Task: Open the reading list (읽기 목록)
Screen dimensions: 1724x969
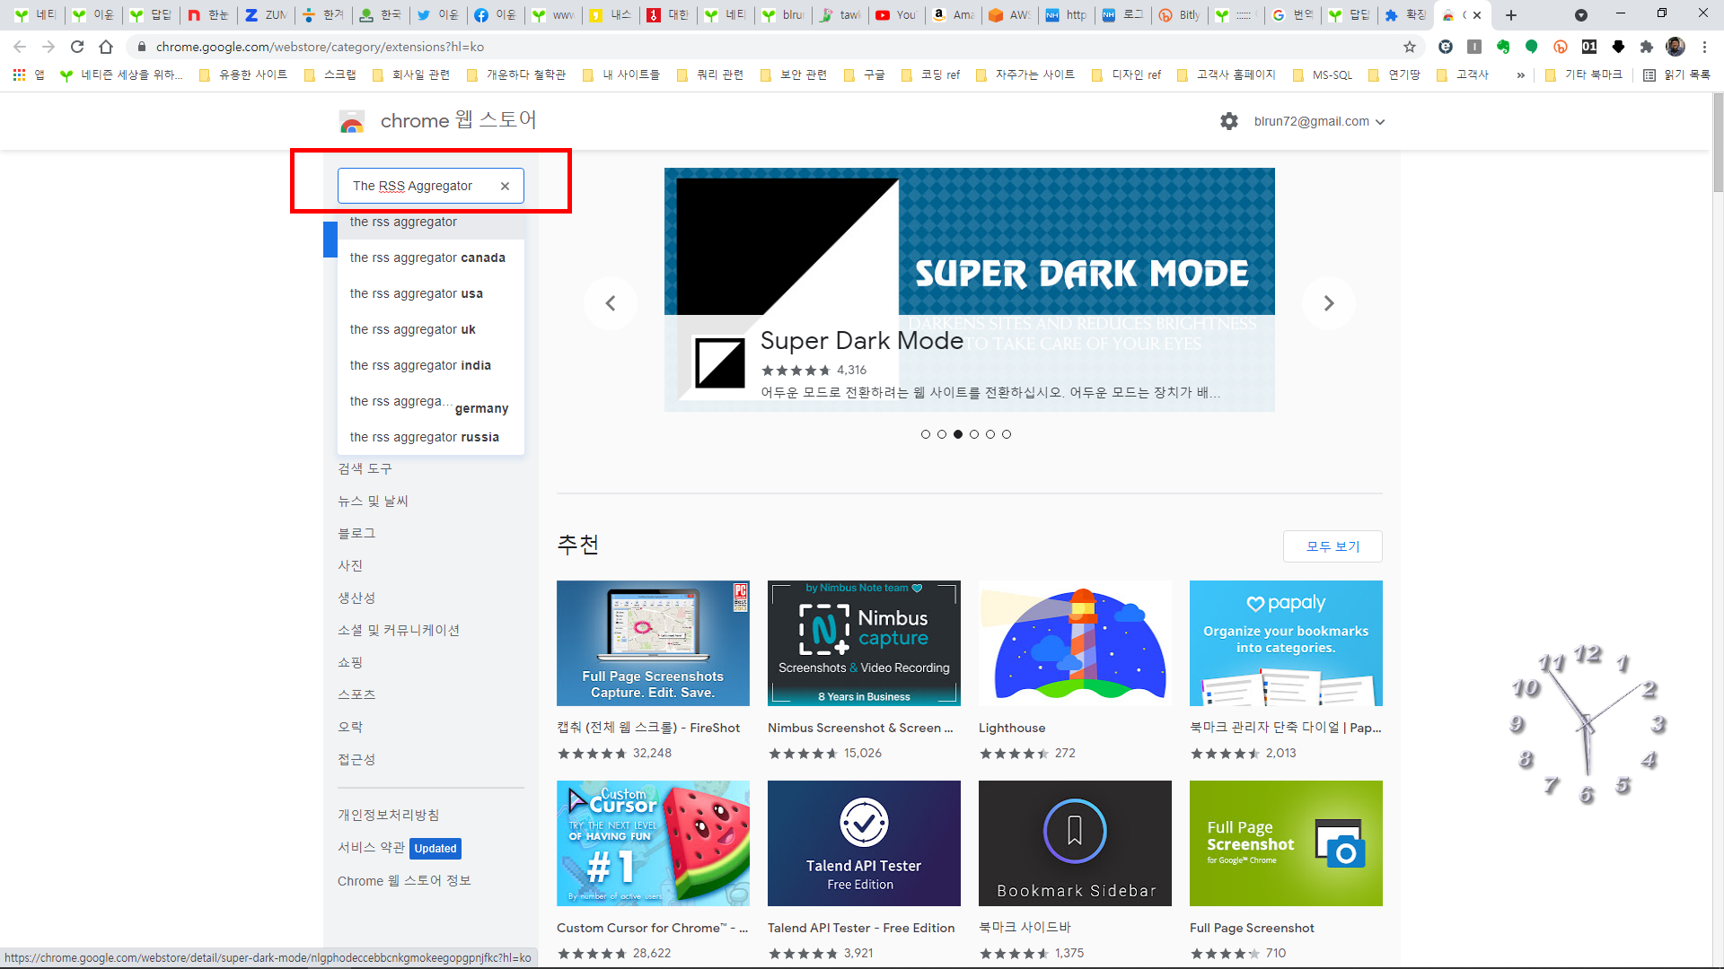Action: pyautogui.click(x=1676, y=75)
